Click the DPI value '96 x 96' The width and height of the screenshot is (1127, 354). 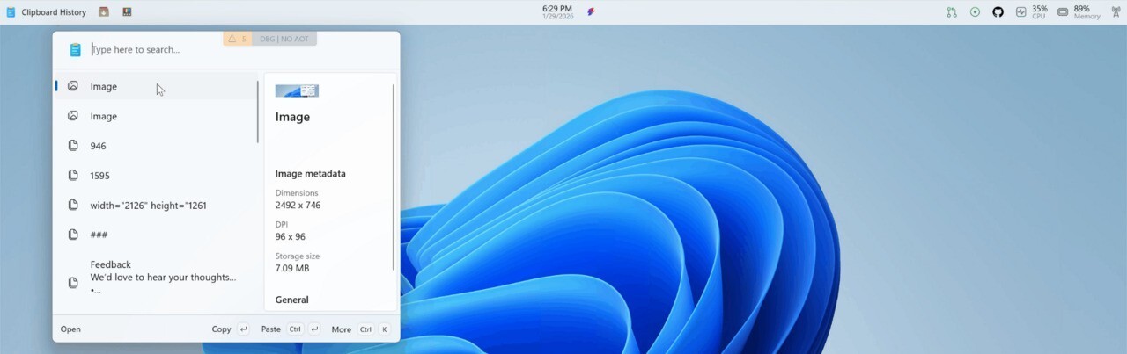pyautogui.click(x=291, y=237)
